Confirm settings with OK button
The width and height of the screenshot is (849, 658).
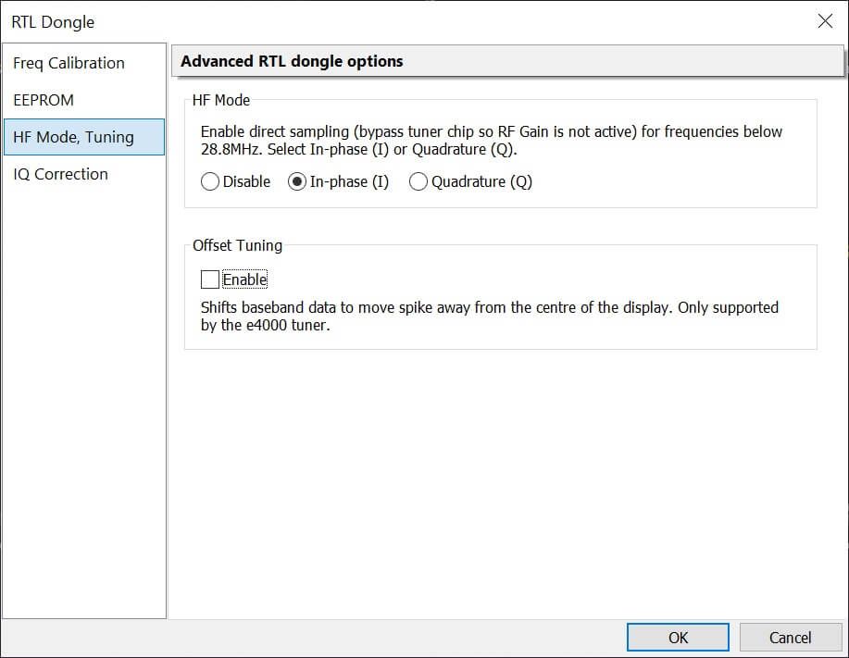click(x=678, y=637)
